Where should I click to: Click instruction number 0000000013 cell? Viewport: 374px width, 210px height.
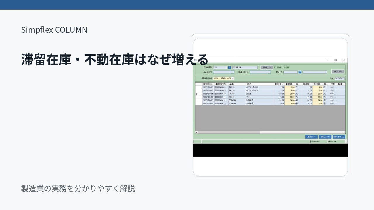click(x=221, y=104)
